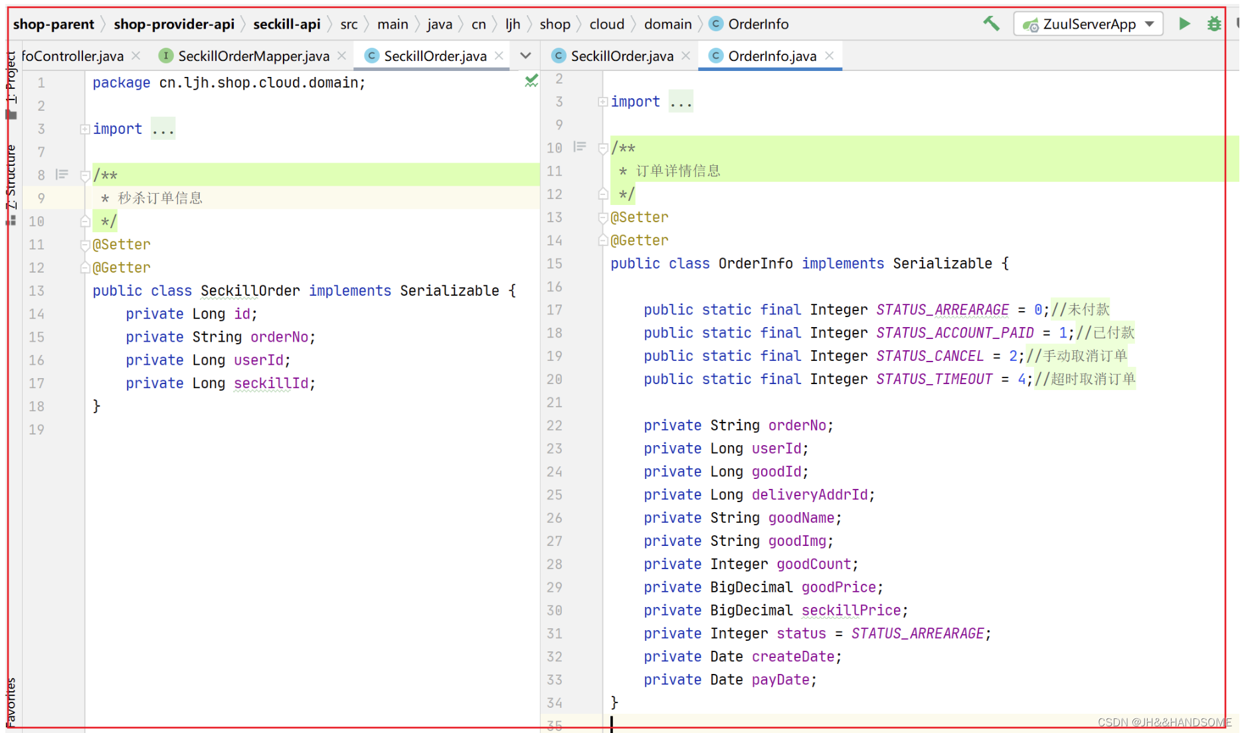Select right pane SeckillOrder.java tab
Image resolution: width=1242 pixels, height=733 pixels.
622,56
